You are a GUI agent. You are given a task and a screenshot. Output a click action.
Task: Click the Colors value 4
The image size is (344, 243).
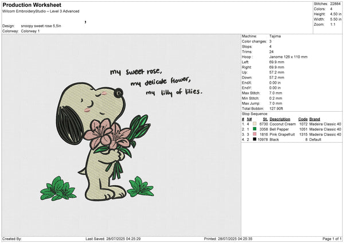[331, 9]
